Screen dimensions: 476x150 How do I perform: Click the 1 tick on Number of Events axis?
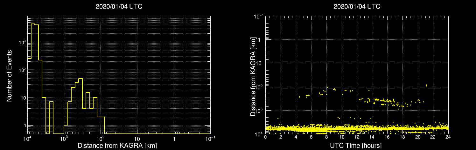point(24,126)
